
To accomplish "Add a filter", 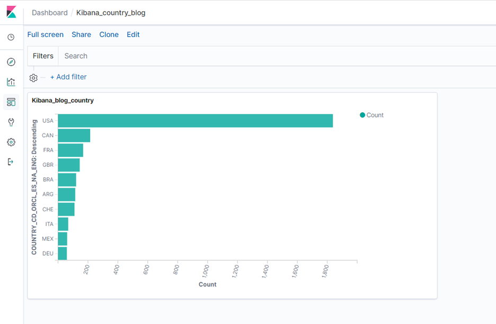I will 68,77.
